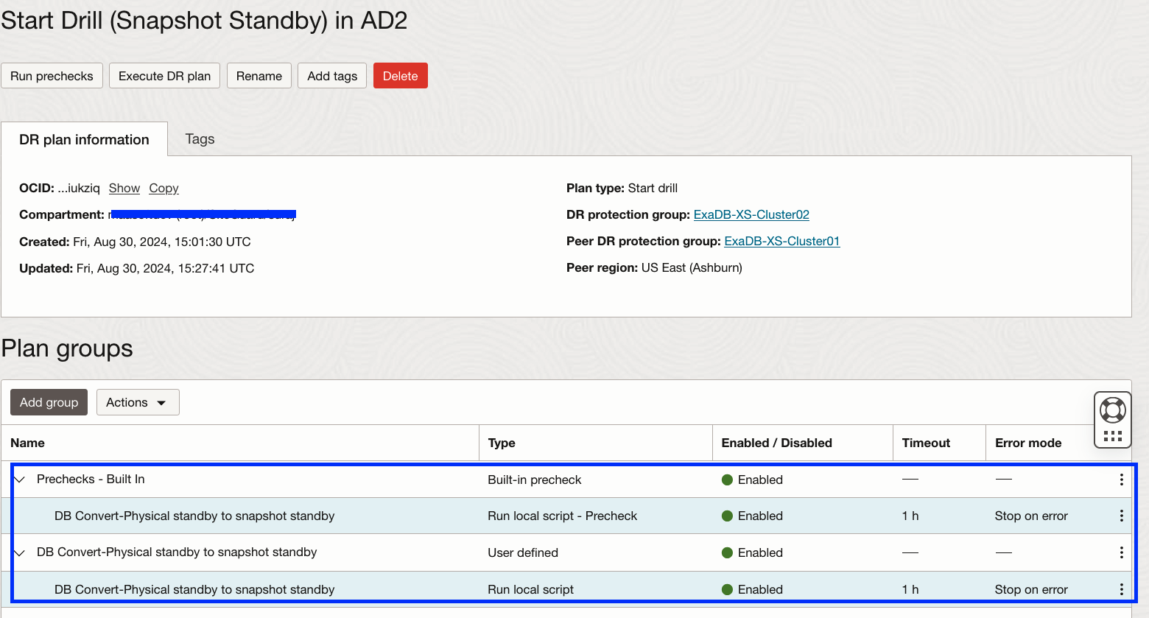1149x618 pixels.
Task: Open the ExaDB-XS-Cluster02 protection group link
Action: click(751, 214)
